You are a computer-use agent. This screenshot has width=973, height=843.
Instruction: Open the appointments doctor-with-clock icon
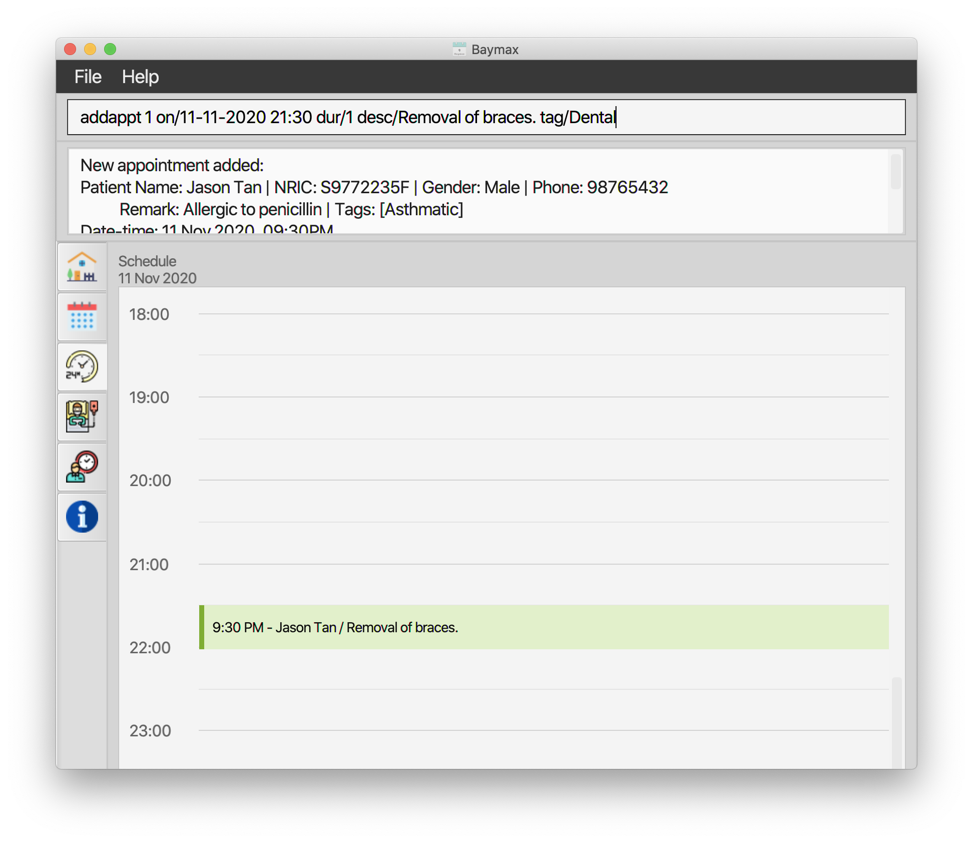(x=82, y=467)
